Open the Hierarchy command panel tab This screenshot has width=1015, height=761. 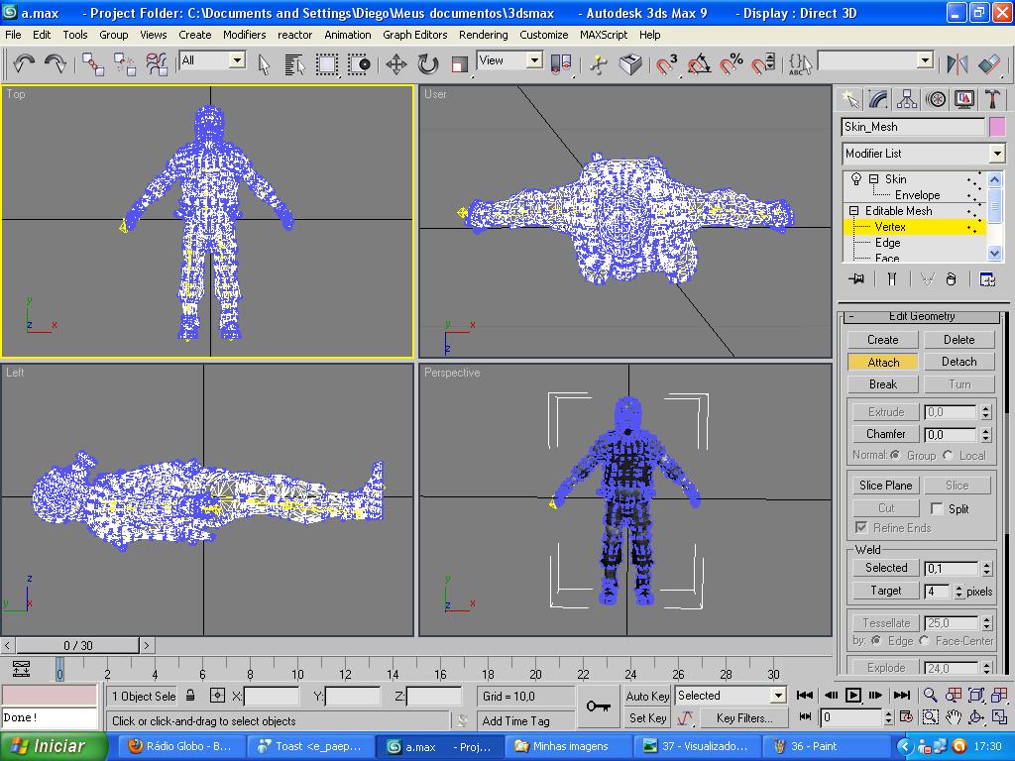[x=907, y=99]
